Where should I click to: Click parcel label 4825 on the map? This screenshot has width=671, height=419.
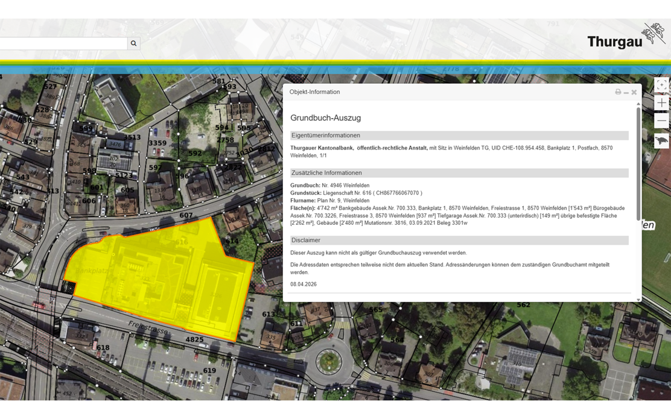[x=194, y=339]
